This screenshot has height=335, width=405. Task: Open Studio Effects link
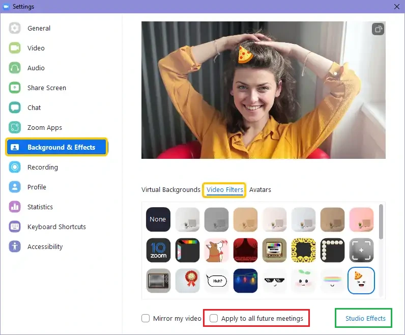tap(365, 319)
